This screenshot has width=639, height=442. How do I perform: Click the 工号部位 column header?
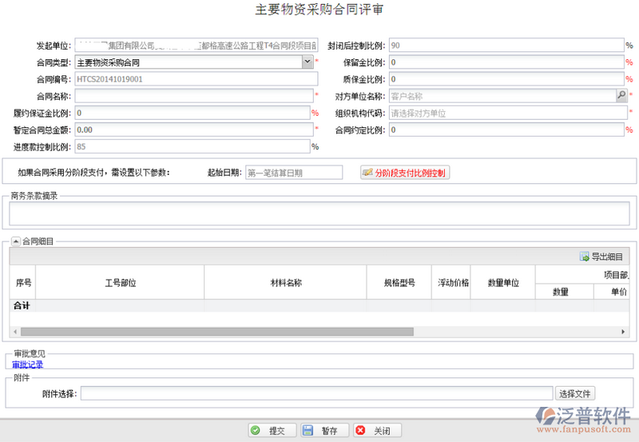point(120,283)
